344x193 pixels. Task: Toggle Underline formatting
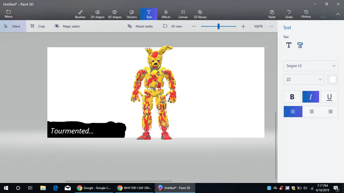pyautogui.click(x=329, y=97)
